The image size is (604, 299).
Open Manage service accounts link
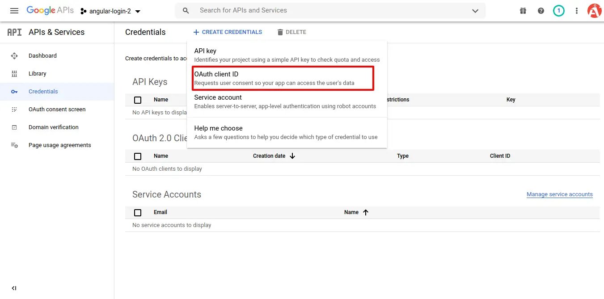pyautogui.click(x=559, y=194)
